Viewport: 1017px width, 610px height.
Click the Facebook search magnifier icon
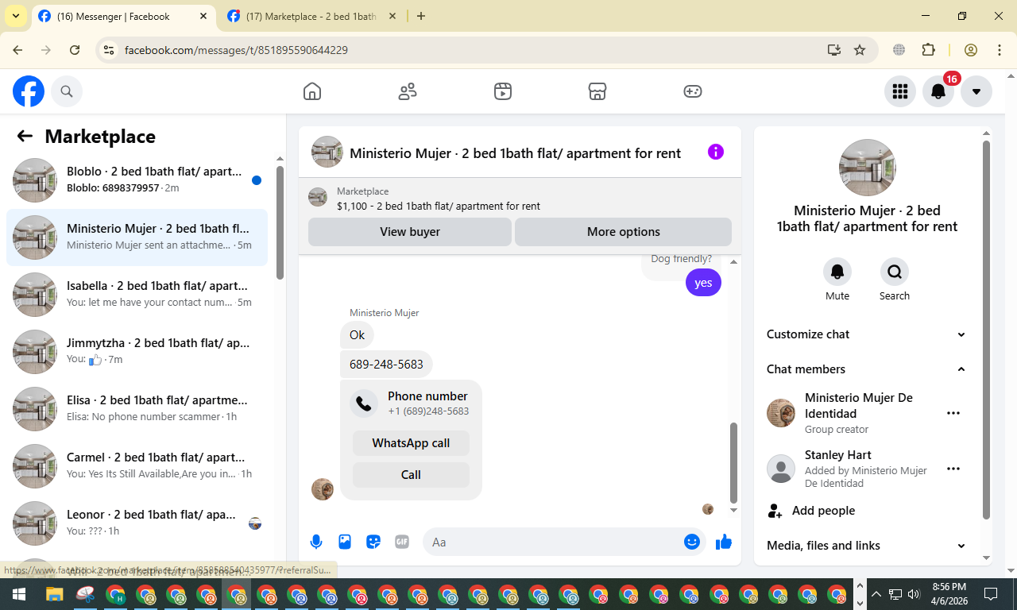(67, 91)
